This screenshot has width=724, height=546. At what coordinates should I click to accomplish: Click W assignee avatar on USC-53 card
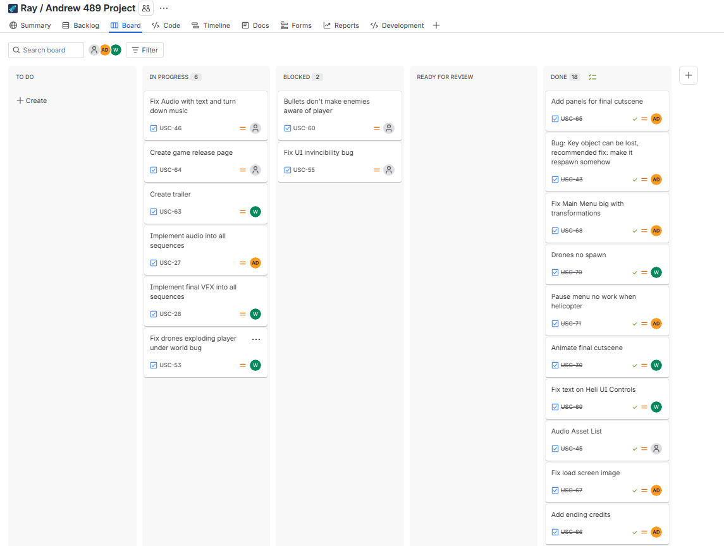click(255, 365)
